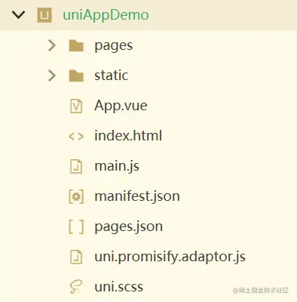
Task: Click the gear icon beside manifest.json
Action: point(76,196)
